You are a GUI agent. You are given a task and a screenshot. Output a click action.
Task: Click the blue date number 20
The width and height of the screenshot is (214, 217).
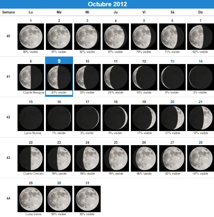click(x=172, y=102)
